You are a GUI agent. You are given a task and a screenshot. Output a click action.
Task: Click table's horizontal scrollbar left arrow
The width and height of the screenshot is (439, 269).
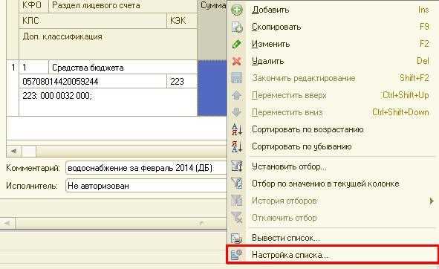click(13, 152)
